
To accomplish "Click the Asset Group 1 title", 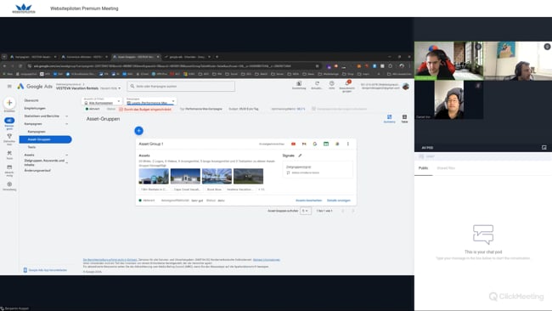I will click(x=151, y=144).
